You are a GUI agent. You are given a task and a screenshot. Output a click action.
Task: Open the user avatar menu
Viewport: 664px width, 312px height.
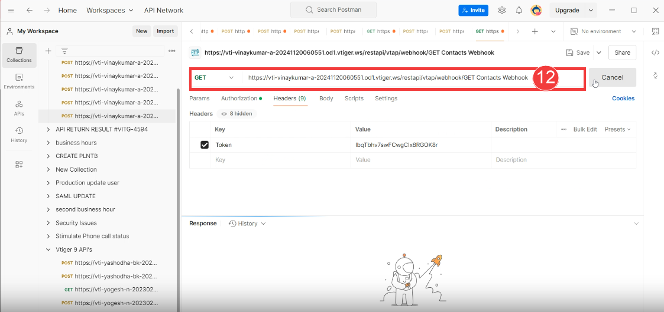point(536,10)
